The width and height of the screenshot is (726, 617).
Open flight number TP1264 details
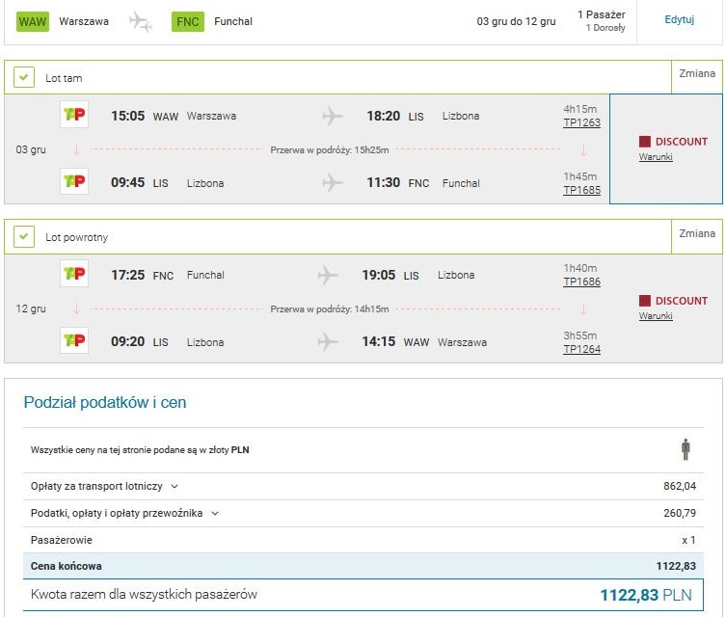(582, 349)
